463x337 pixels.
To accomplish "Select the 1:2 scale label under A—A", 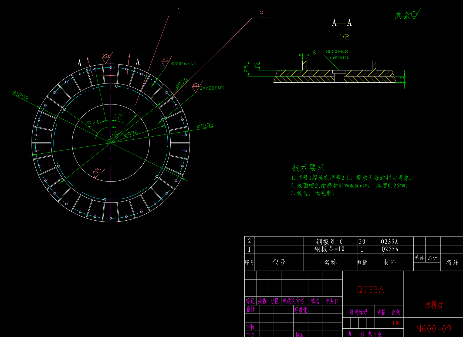I will pyautogui.click(x=344, y=37).
